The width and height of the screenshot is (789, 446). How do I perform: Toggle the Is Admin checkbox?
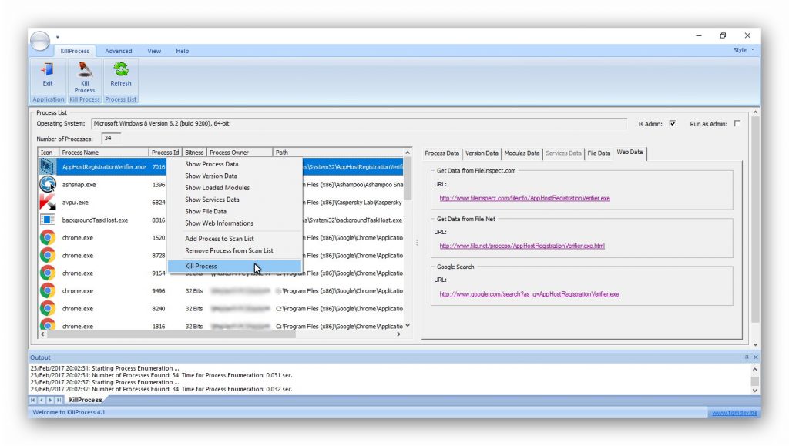click(672, 123)
